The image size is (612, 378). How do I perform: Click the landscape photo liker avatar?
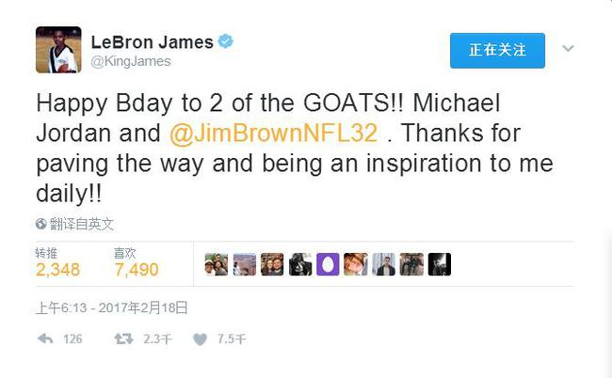click(x=245, y=264)
